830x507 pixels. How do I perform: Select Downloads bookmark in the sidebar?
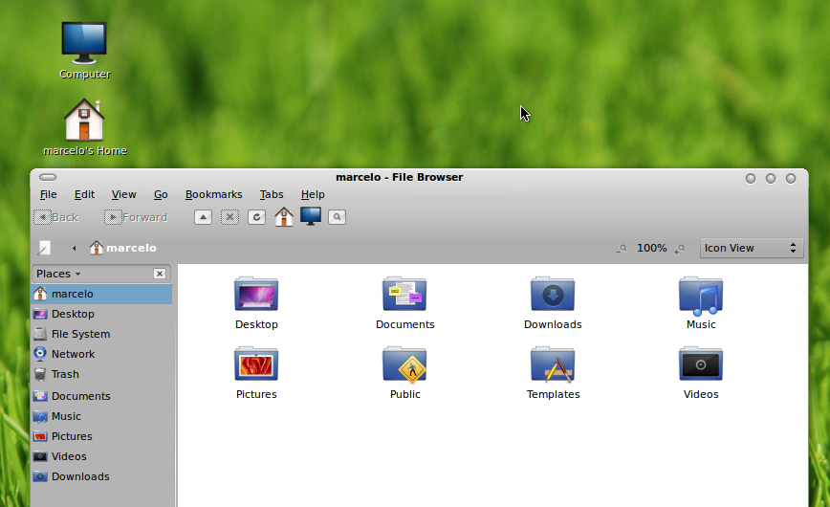[x=101, y=476]
